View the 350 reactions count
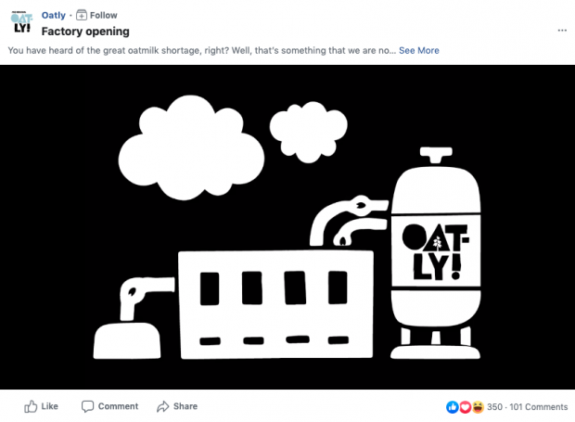The width and height of the screenshot is (575, 422). pyautogui.click(x=494, y=407)
